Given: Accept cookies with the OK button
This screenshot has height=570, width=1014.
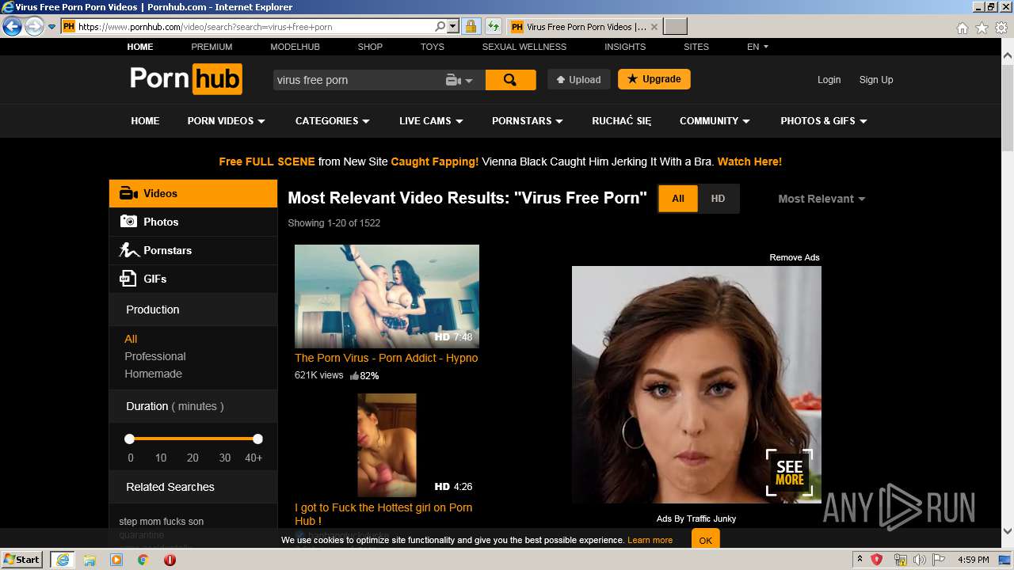Looking at the screenshot, I should [x=705, y=540].
